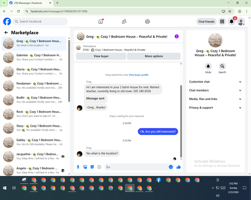Open the $700 Marketplace listing link

114,50
